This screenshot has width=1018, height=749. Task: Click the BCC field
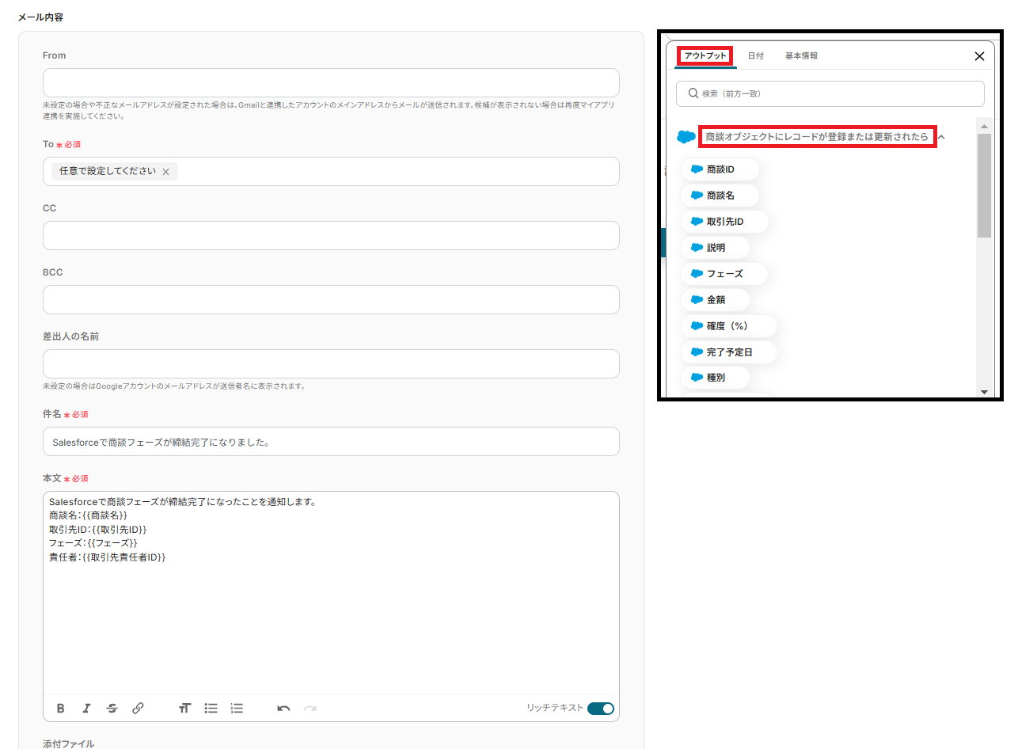pos(331,300)
